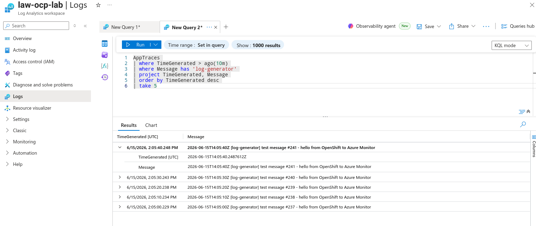The image size is (536, 226).
Task: Open Activity log
Action: (x=24, y=50)
